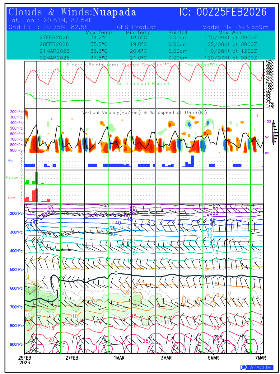Viewport: 280px width, 374px height.
Task: Click the vertical velocity color scale bar
Action: (x=273, y=132)
